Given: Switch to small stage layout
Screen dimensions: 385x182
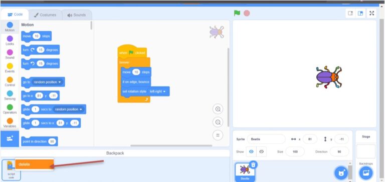Looking at the screenshot, I should tap(350, 13).
